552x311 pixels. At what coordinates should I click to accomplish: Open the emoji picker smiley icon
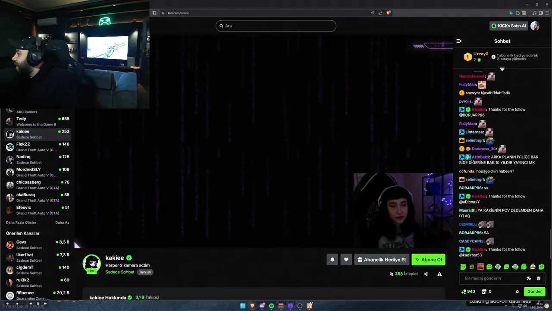(539, 278)
